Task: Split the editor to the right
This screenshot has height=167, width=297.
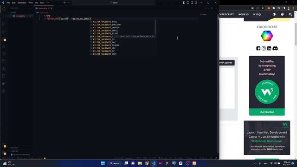Action: click(212, 8)
